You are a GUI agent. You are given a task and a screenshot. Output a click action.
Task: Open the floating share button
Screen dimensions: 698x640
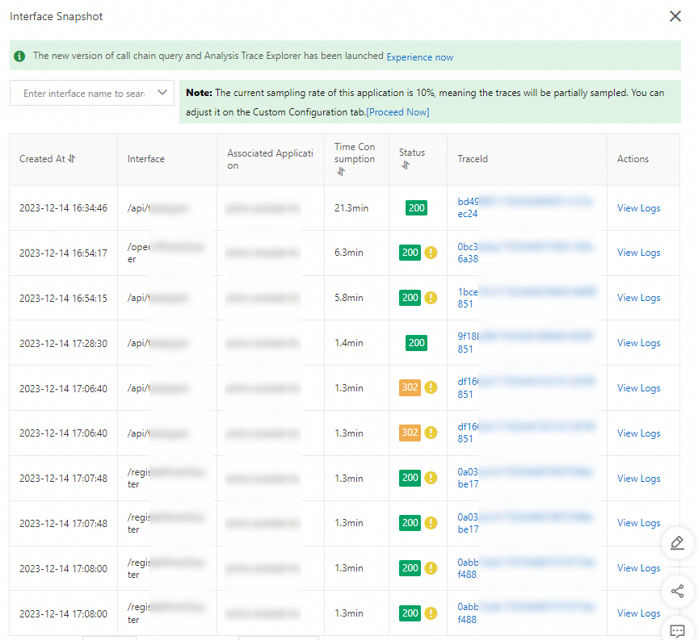[677, 591]
